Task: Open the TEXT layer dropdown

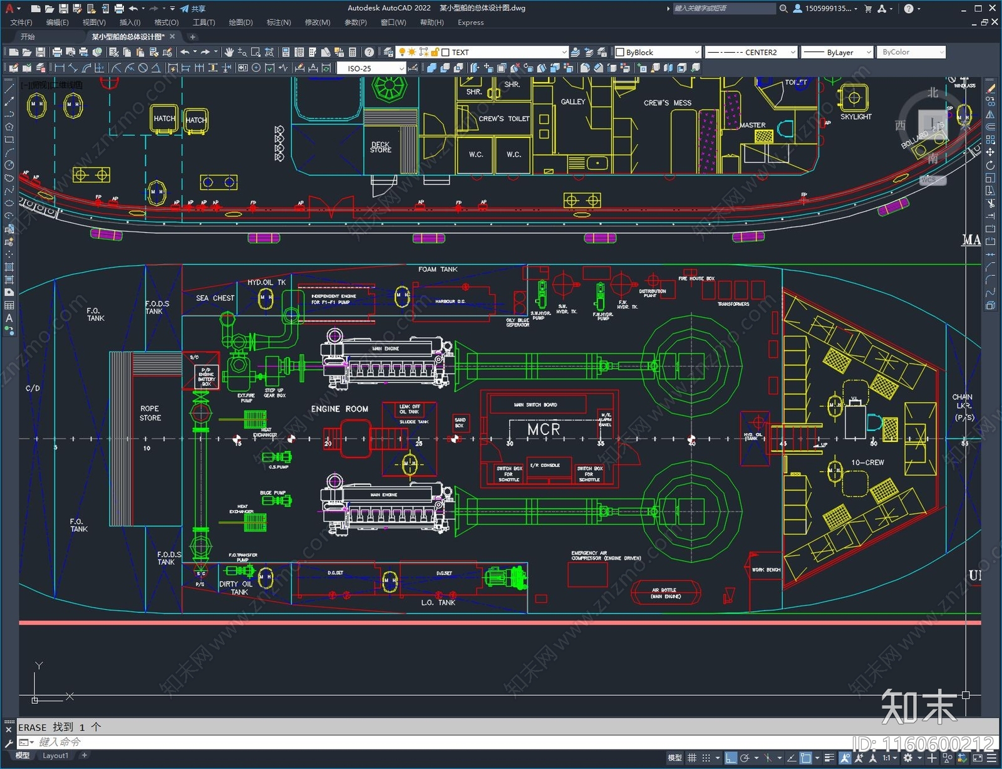Action: click(x=564, y=52)
